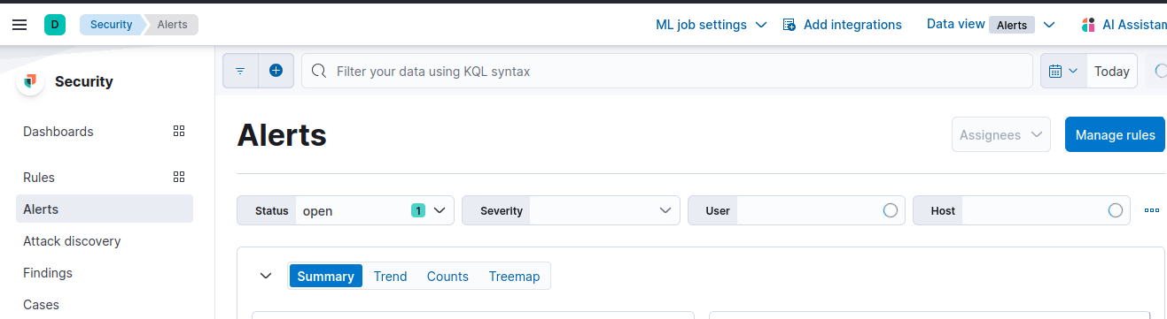This screenshot has width=1167, height=319.
Task: Open the calendar quick date menu
Action: point(1063,71)
